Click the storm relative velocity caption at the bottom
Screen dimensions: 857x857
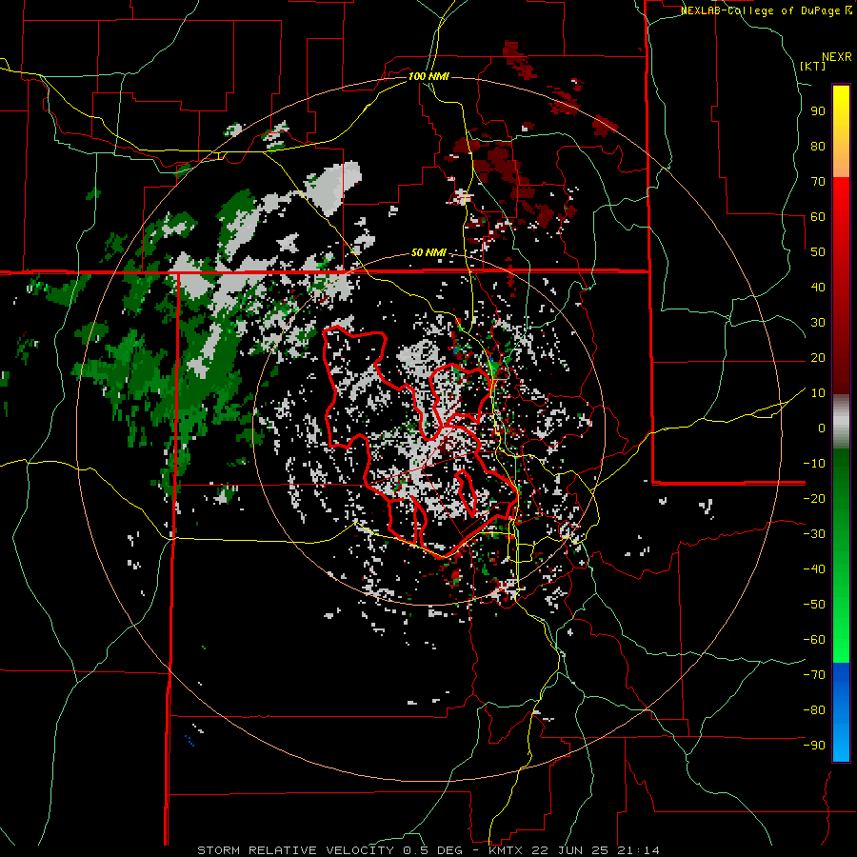coord(428,850)
